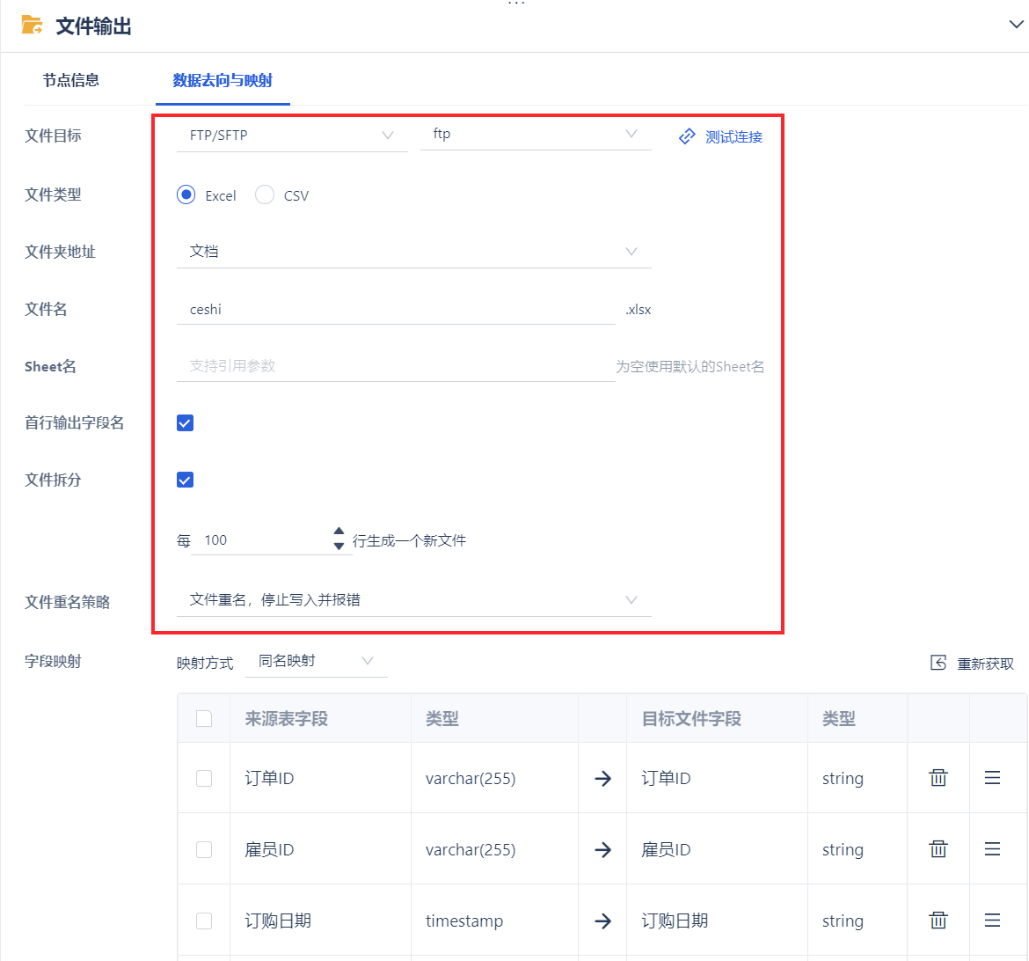Increase row count with up arrow

pyautogui.click(x=339, y=531)
